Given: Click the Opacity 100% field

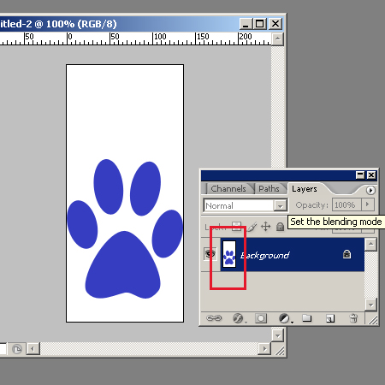Looking at the screenshot, I should coord(346,204).
